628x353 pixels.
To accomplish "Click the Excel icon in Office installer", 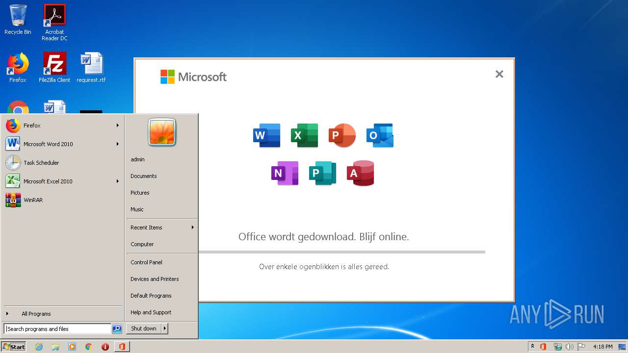I will (x=304, y=135).
